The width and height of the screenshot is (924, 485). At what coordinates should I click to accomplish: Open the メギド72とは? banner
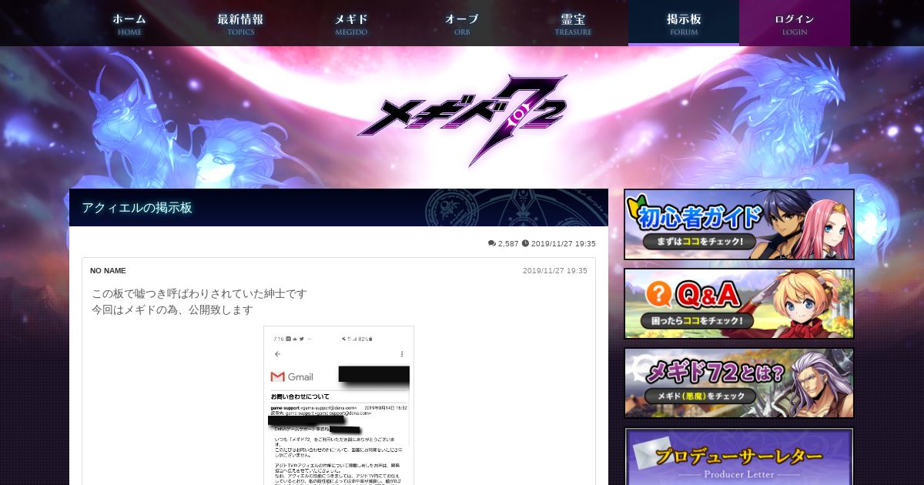click(x=739, y=383)
